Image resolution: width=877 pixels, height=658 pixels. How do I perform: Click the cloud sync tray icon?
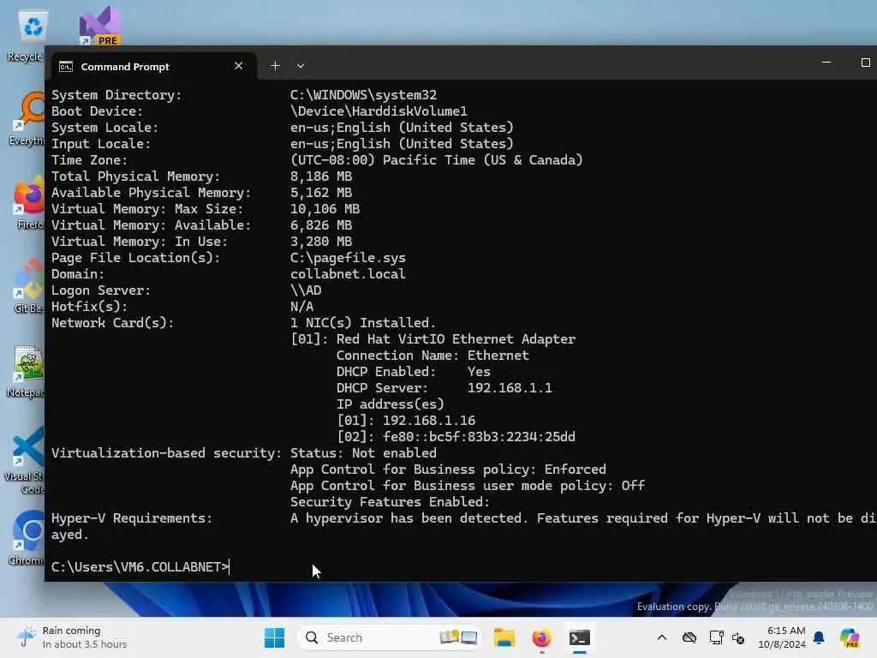tap(689, 637)
